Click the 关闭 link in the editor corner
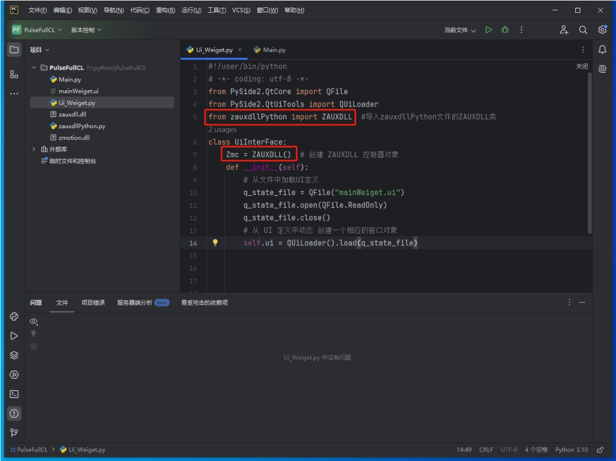Image resolution: width=616 pixels, height=461 pixels. click(582, 66)
